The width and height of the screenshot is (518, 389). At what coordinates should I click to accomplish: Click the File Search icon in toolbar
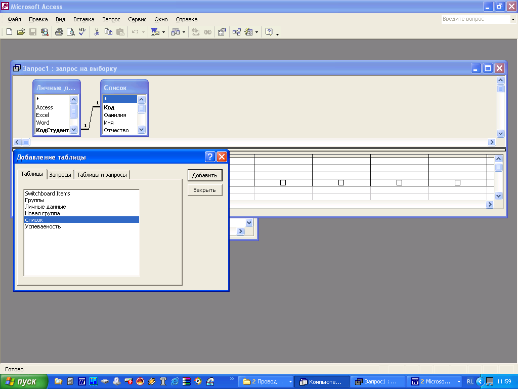click(45, 32)
